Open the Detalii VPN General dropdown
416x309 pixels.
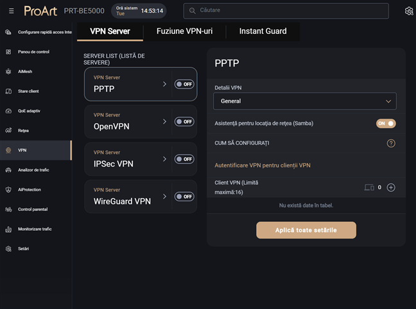click(305, 101)
